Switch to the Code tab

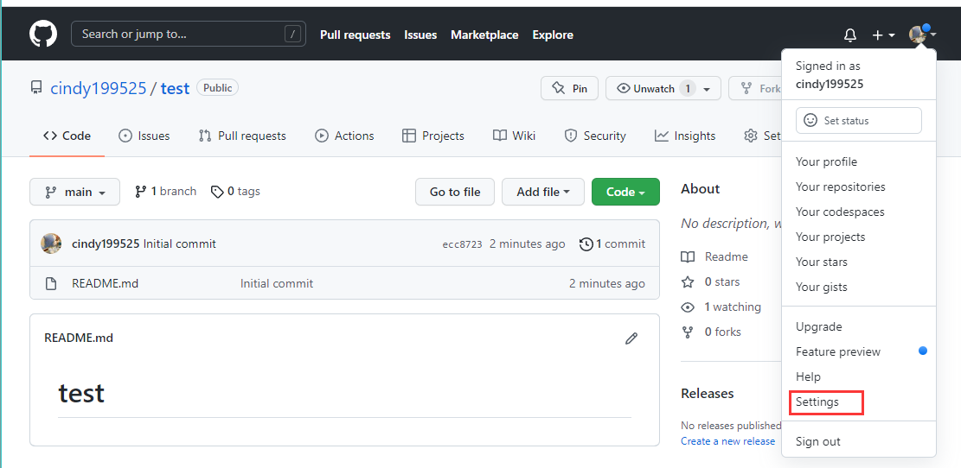click(x=67, y=136)
